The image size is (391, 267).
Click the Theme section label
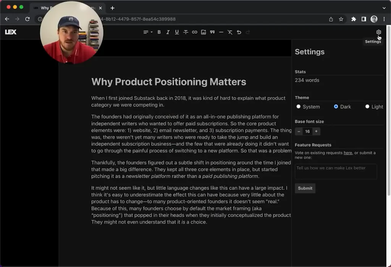coord(302,98)
